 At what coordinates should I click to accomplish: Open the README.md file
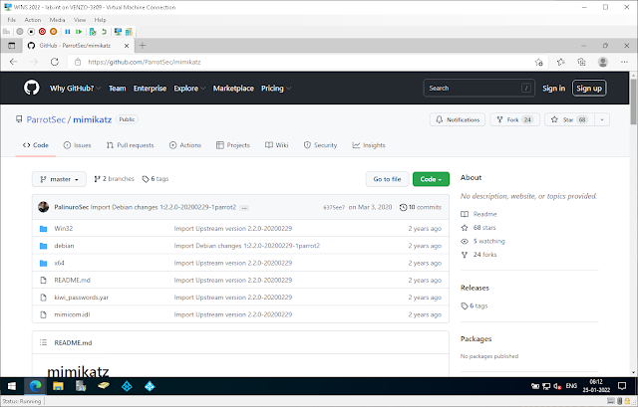(x=72, y=280)
